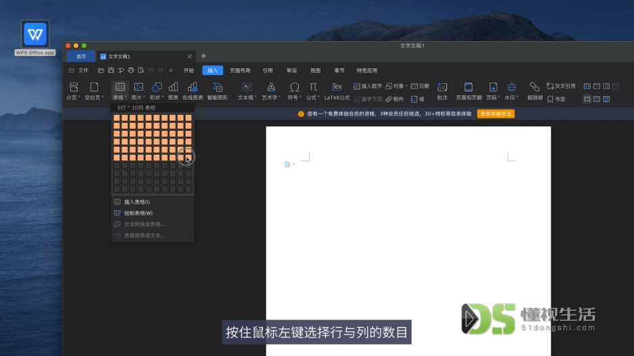The image size is (634, 356).
Task: Click the 书签 bookmark icon
Action: pos(556,99)
